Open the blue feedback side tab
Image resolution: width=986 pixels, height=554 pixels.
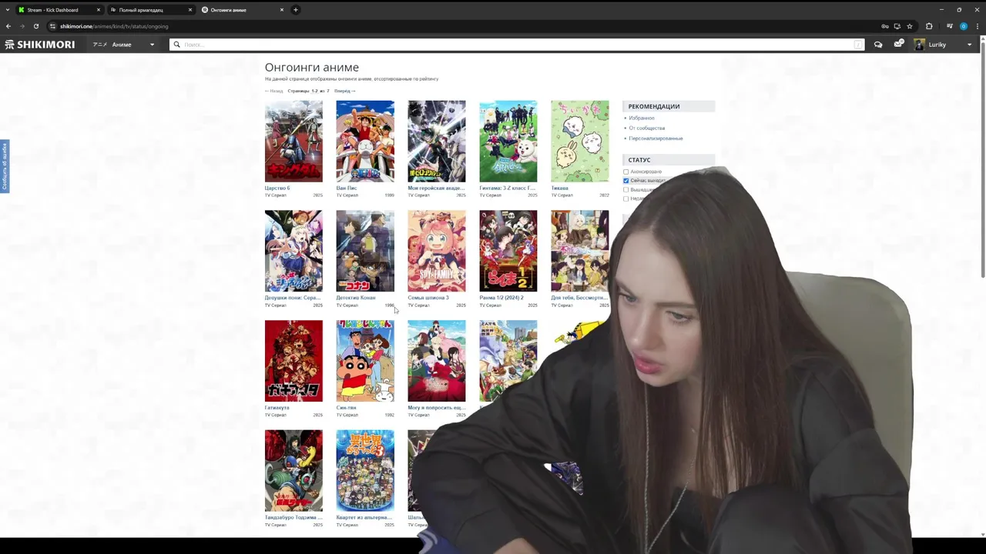[4, 166]
